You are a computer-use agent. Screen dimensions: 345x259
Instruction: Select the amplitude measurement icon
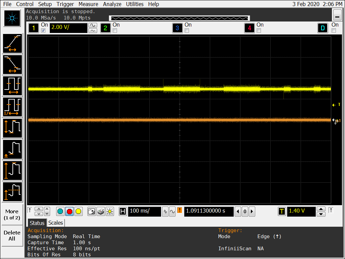pos(12,171)
